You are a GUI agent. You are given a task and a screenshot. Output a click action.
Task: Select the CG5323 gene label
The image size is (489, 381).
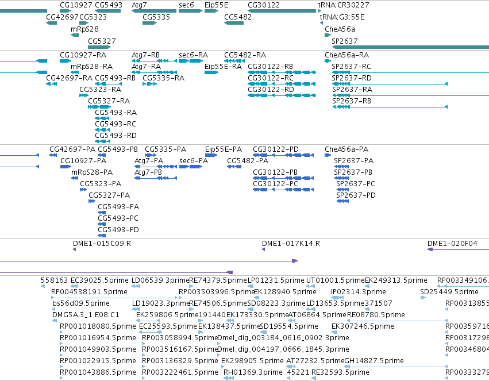tap(93, 17)
